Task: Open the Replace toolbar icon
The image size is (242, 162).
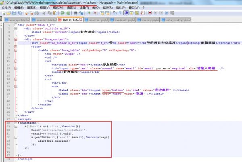Action: click(81, 13)
